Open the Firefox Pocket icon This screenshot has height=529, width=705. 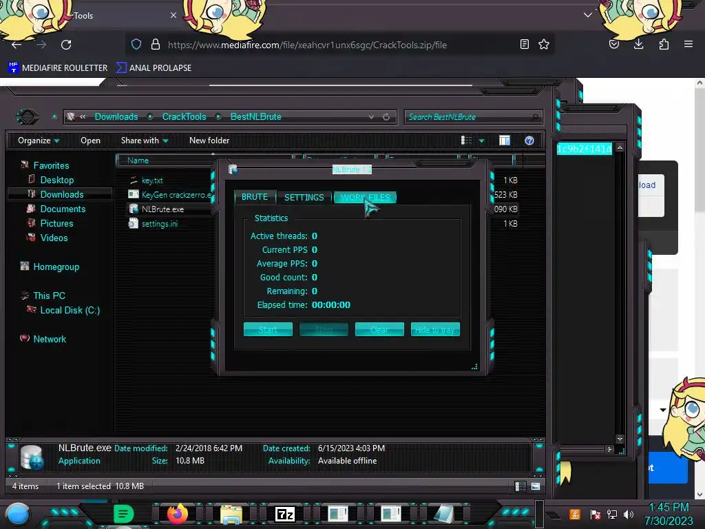pyautogui.click(x=613, y=44)
